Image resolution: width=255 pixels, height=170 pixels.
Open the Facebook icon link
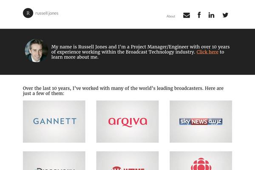pyautogui.click(x=199, y=15)
